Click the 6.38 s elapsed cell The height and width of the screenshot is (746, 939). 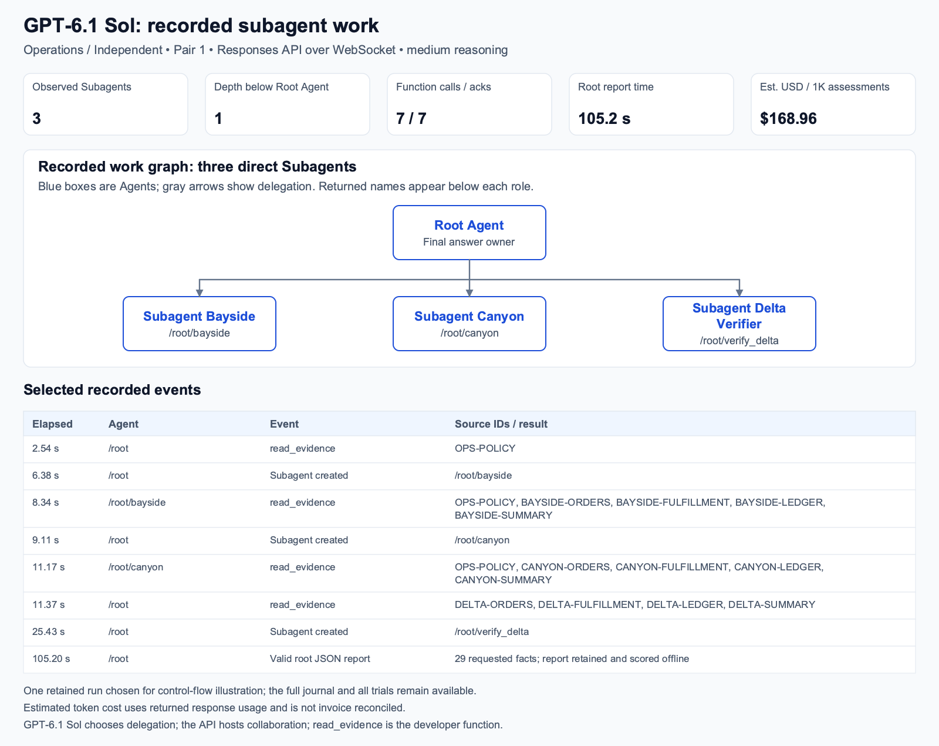pos(46,476)
